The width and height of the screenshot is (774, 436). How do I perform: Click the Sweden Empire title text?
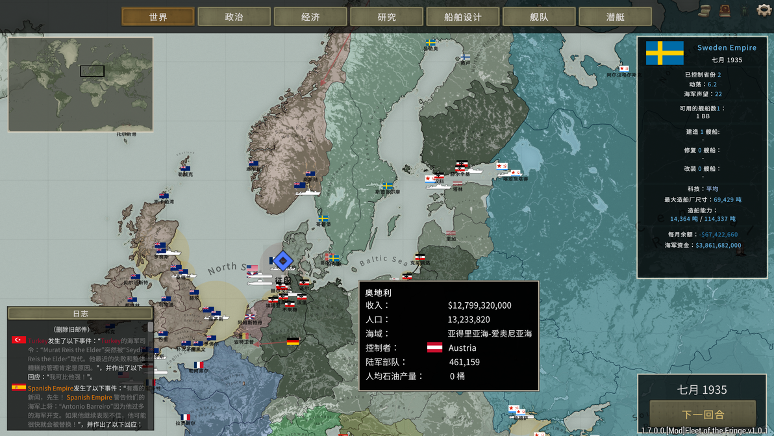pos(727,47)
